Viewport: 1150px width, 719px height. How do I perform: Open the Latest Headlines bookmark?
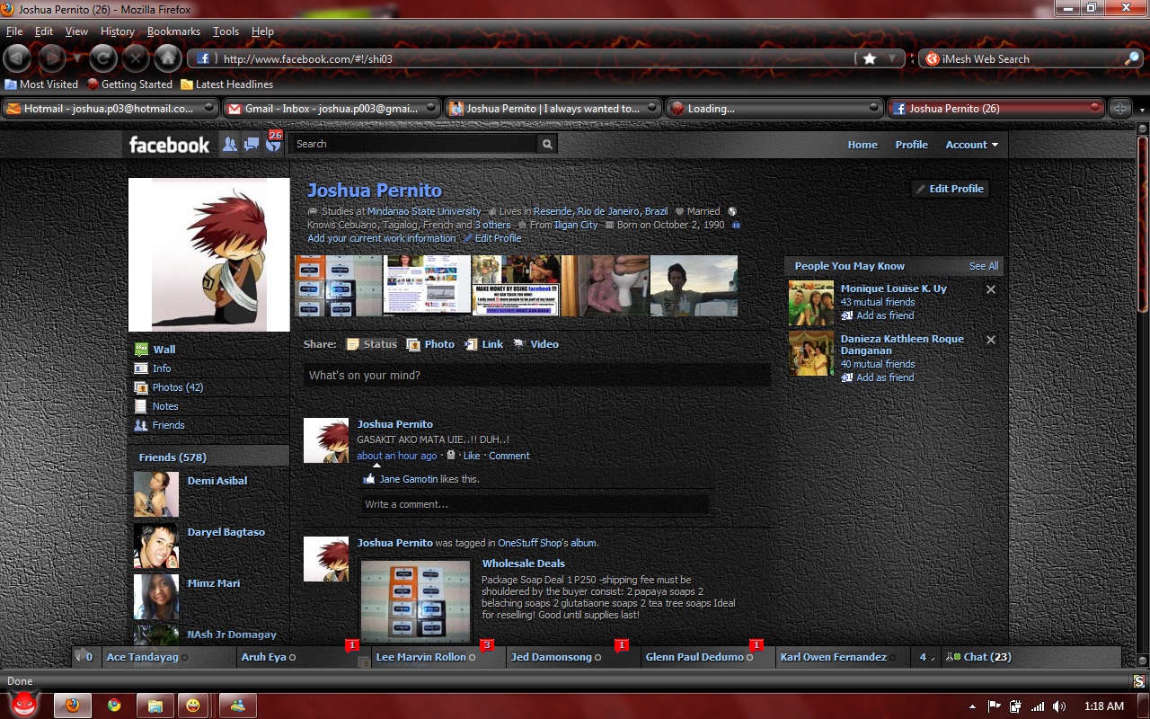point(226,84)
